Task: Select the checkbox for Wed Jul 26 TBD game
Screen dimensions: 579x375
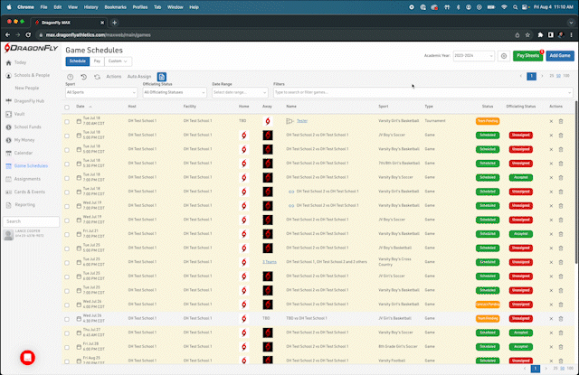Action: pyautogui.click(x=67, y=318)
